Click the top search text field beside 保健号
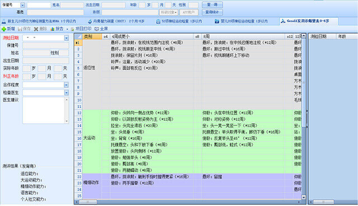The image size is (358, 206). [39, 5]
